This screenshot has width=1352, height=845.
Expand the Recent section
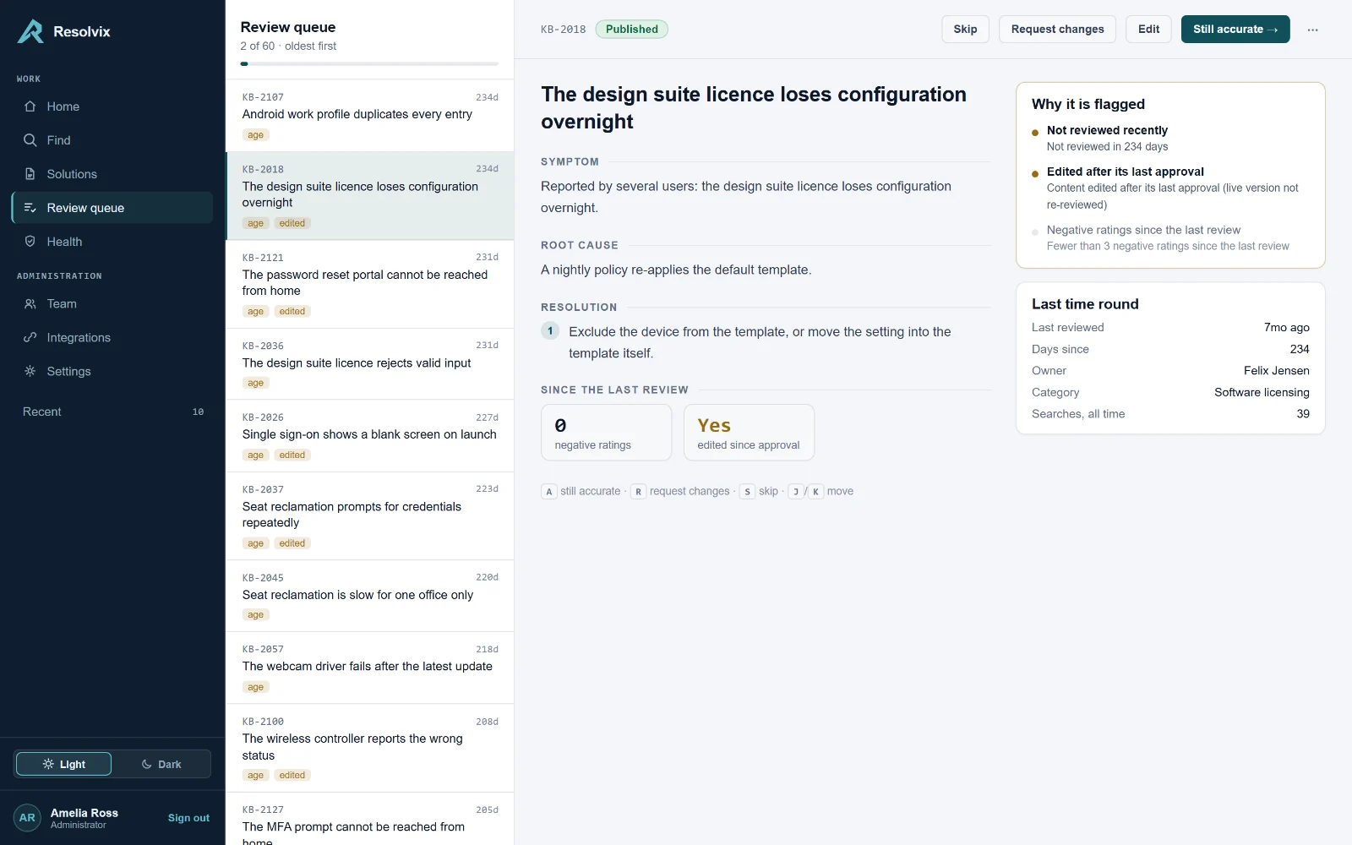point(112,412)
